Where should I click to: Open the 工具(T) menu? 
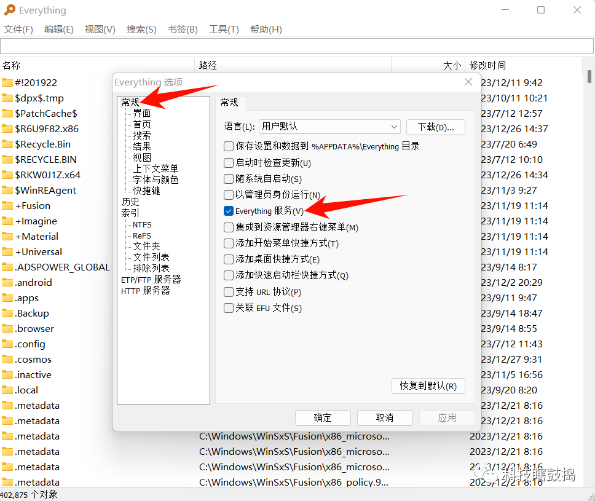[x=224, y=30]
